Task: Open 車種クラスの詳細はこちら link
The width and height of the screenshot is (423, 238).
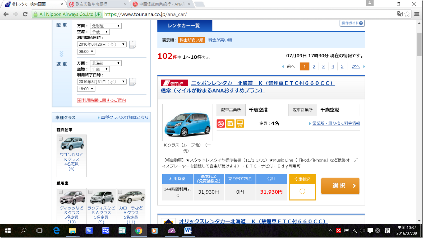Action: point(125,117)
